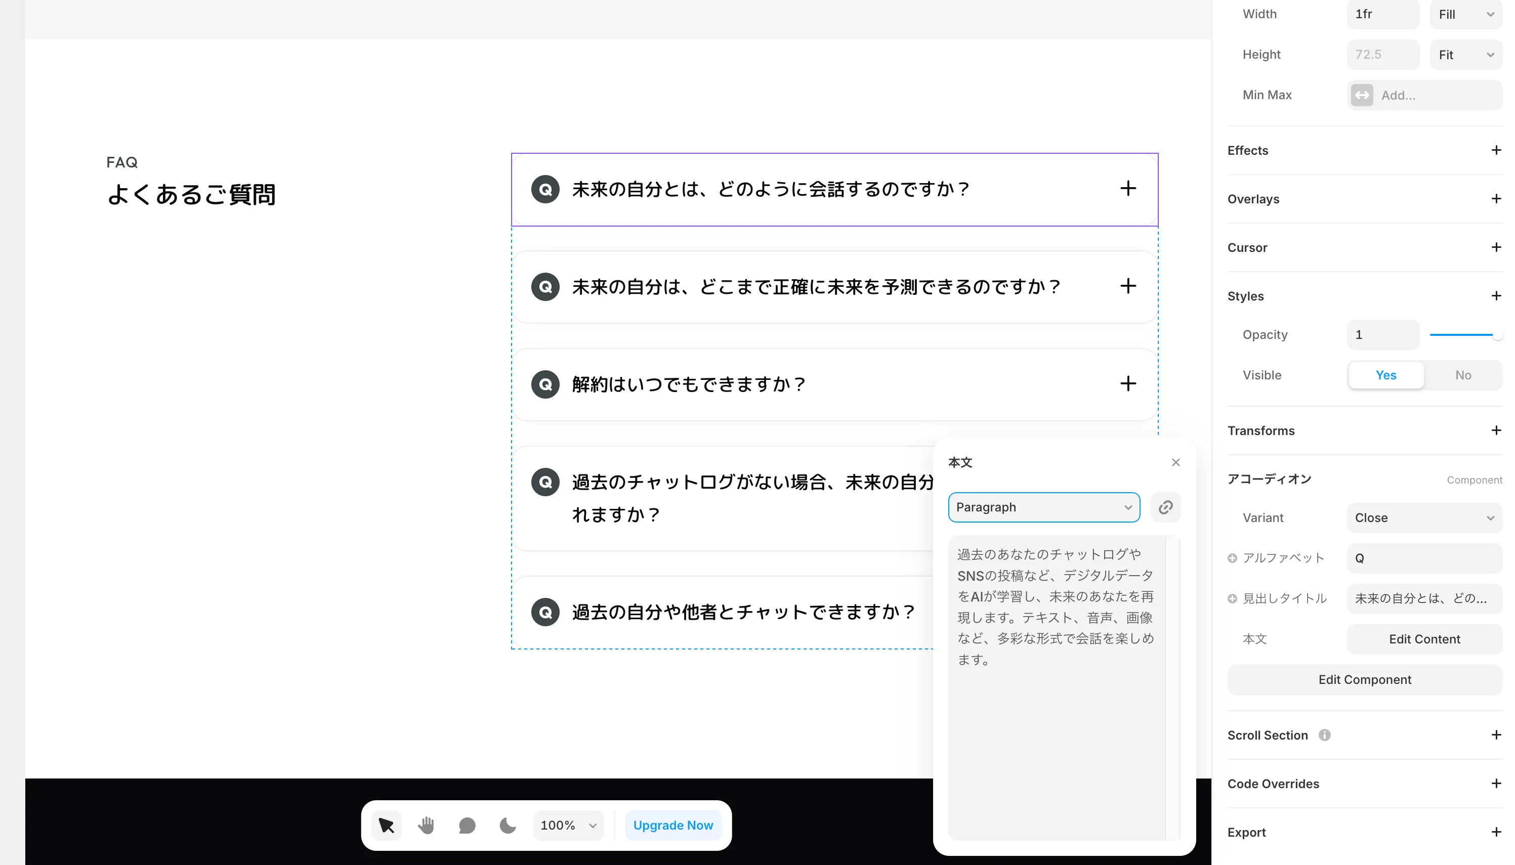Click the Opacity value field
The width and height of the screenshot is (1515, 865).
(x=1382, y=335)
